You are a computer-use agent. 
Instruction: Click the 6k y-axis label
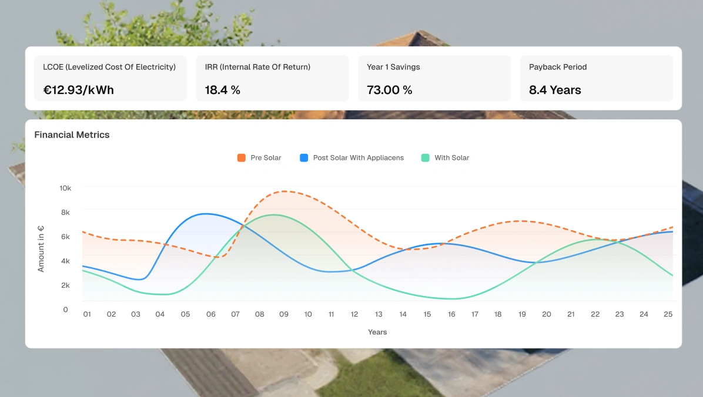[x=65, y=237]
